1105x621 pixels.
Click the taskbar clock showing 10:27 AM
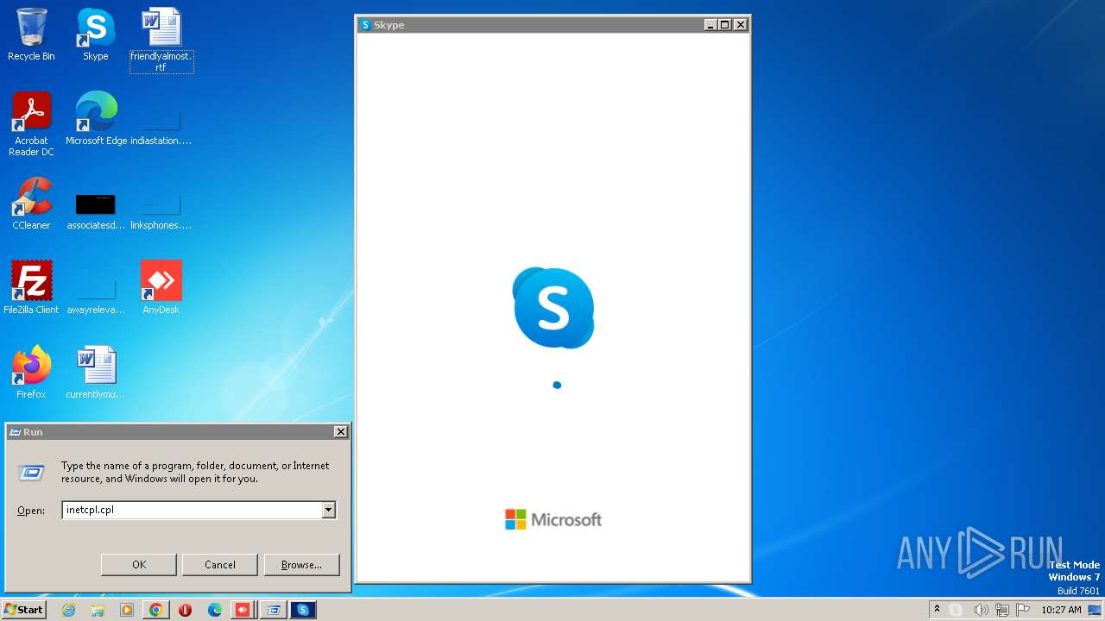(1061, 610)
